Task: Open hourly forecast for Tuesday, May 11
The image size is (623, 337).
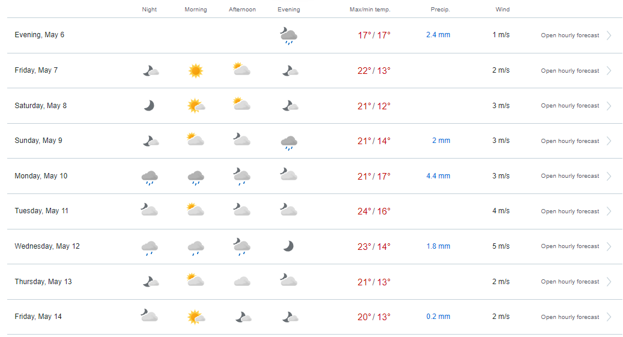Action: (x=570, y=211)
